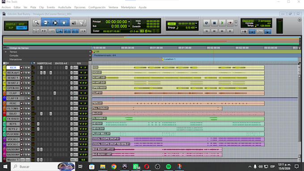Screen dimensions: 304x171
Task: Mute the KEYS track
Action: point(29,124)
